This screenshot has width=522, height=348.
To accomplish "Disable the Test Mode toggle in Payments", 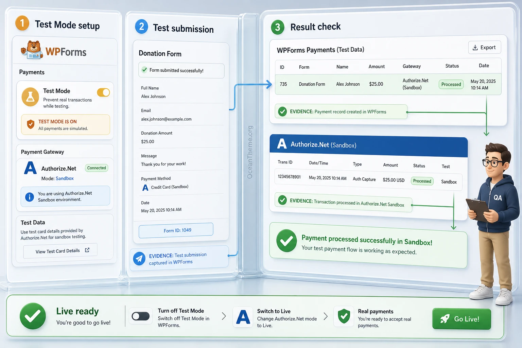I will pos(103,92).
